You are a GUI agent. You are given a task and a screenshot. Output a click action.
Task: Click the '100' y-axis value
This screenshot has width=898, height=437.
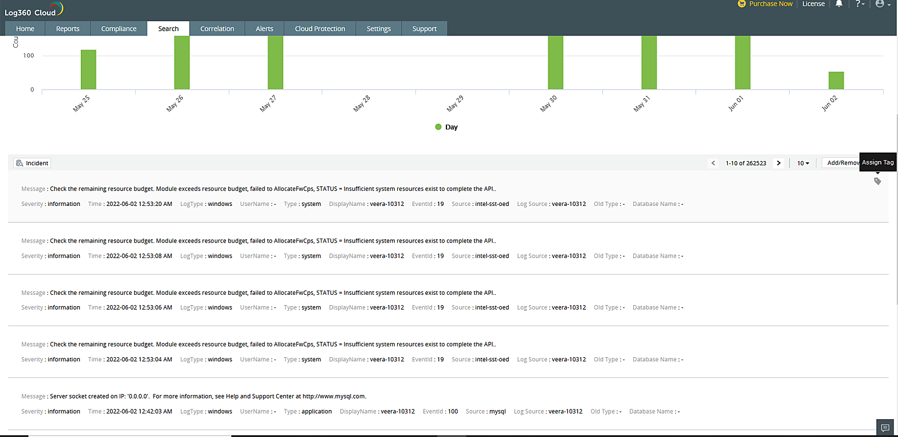(x=29, y=56)
